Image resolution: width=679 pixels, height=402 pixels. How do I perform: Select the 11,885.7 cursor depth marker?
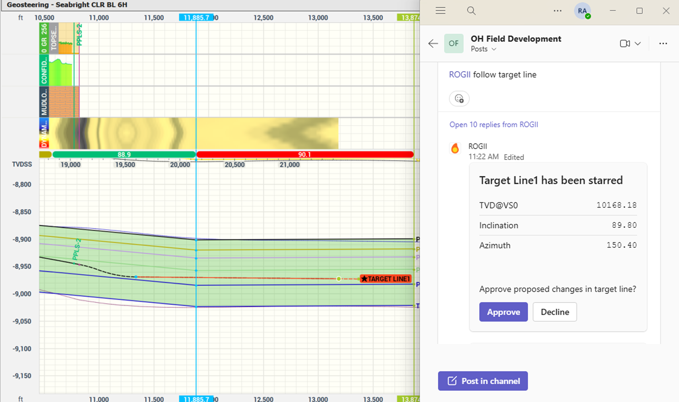[x=196, y=18]
